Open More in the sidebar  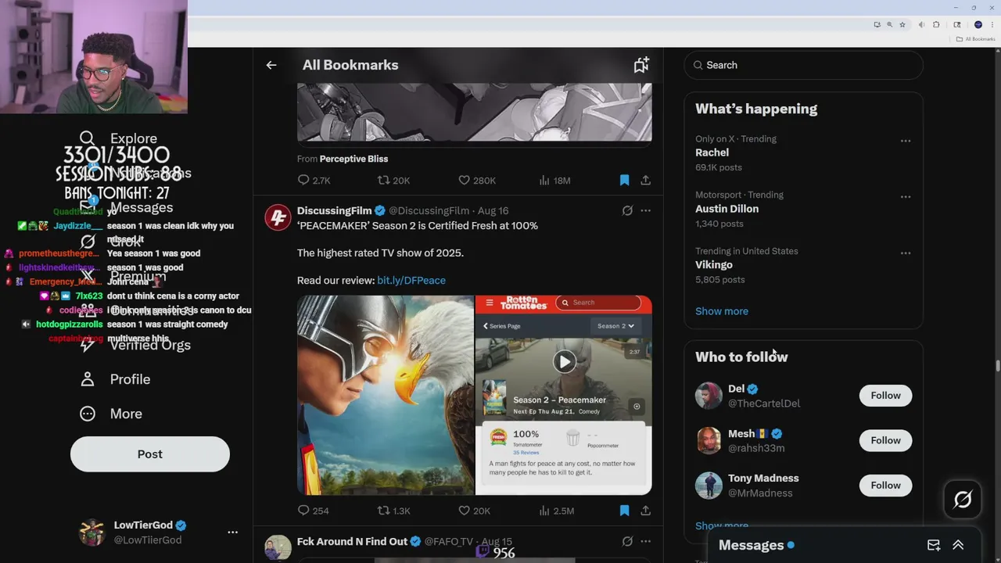(111, 414)
